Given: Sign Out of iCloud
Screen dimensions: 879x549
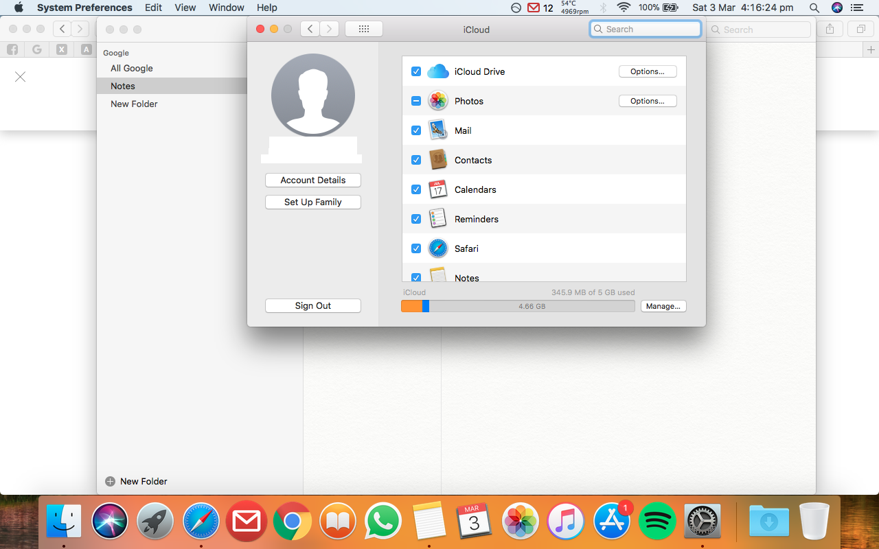Looking at the screenshot, I should [x=313, y=306].
